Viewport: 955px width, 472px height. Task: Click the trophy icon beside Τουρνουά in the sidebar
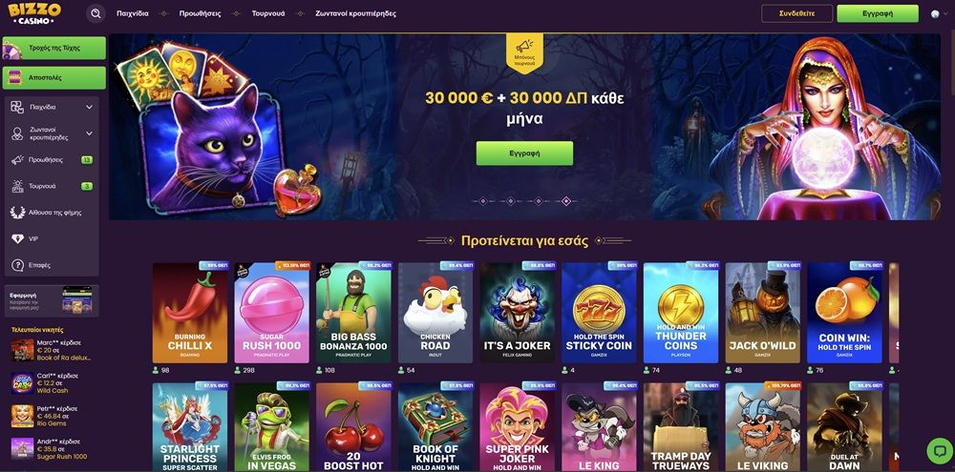[x=17, y=186]
